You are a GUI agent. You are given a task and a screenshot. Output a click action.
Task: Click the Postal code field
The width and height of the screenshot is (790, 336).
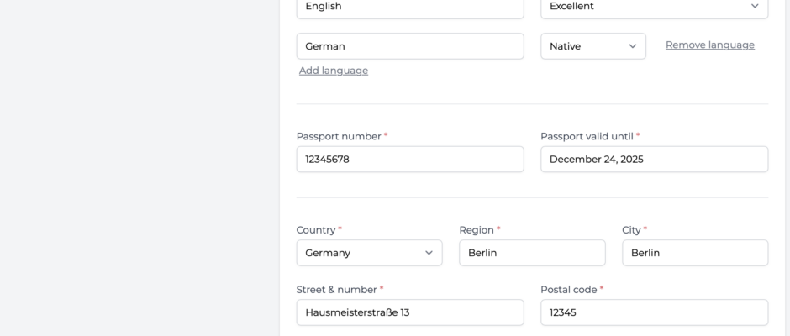(654, 312)
